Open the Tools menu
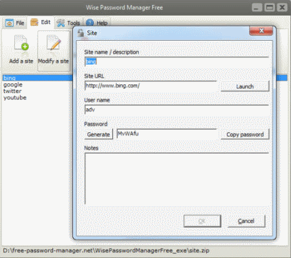The height and width of the screenshot is (258, 291). pos(69,23)
